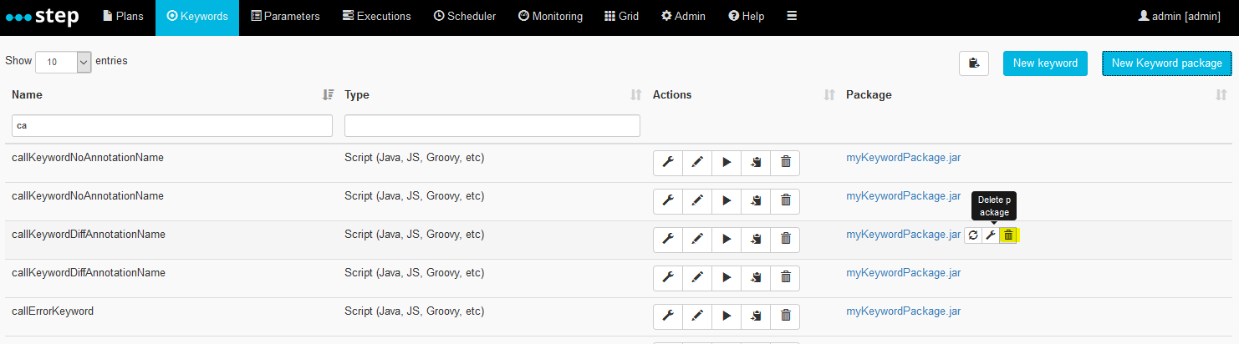Switch to the Scheduler tab
This screenshot has height=344, width=1239.
pos(465,16)
